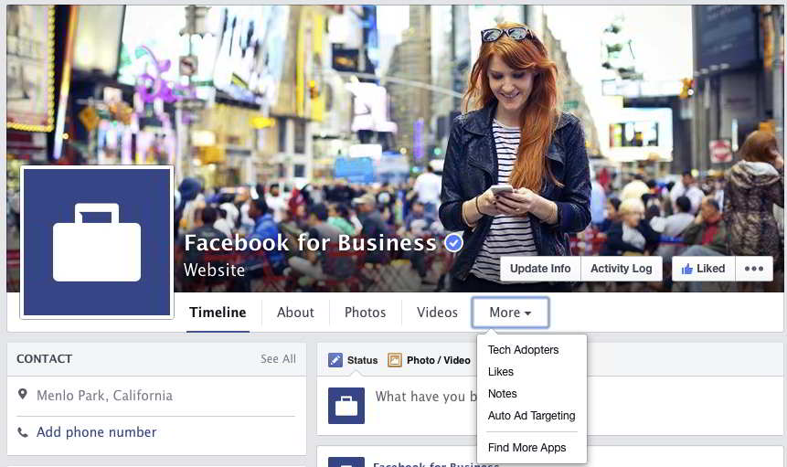Click the location pin icon for Menlo Park
This screenshot has height=467, width=787.
click(23, 396)
